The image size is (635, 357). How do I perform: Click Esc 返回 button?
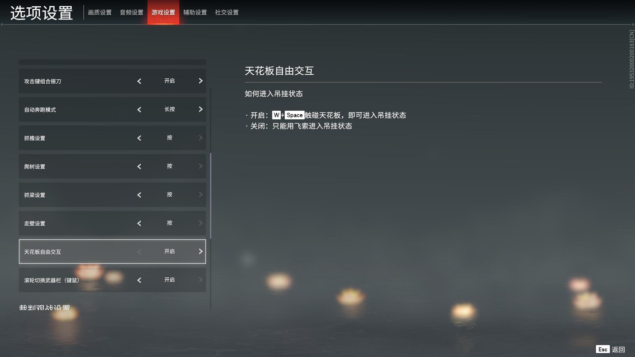pyautogui.click(x=611, y=349)
